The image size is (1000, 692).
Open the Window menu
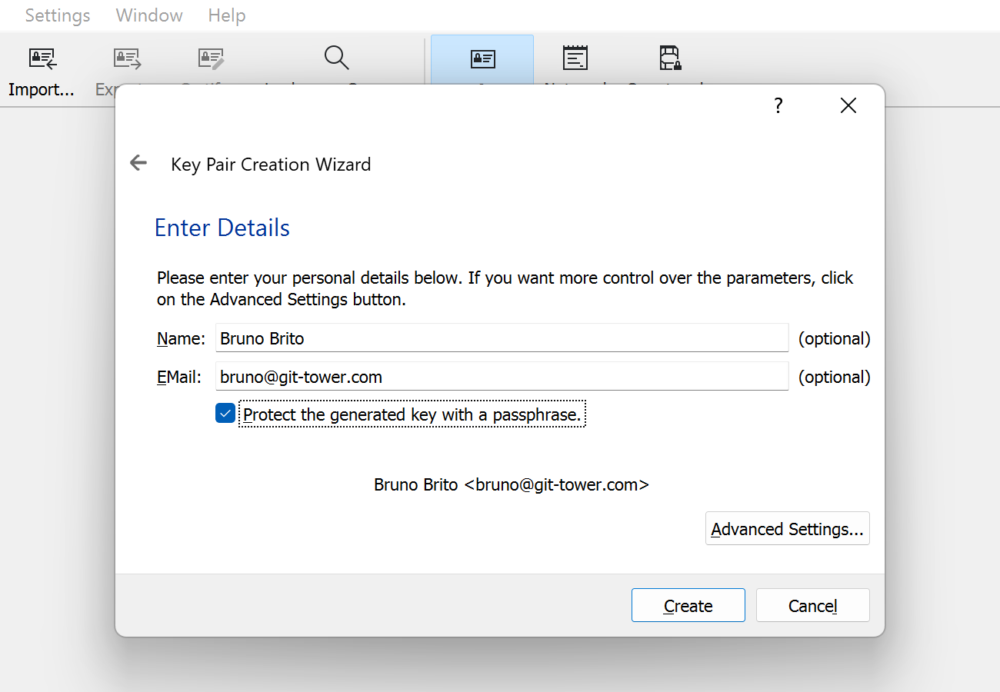pyautogui.click(x=148, y=15)
